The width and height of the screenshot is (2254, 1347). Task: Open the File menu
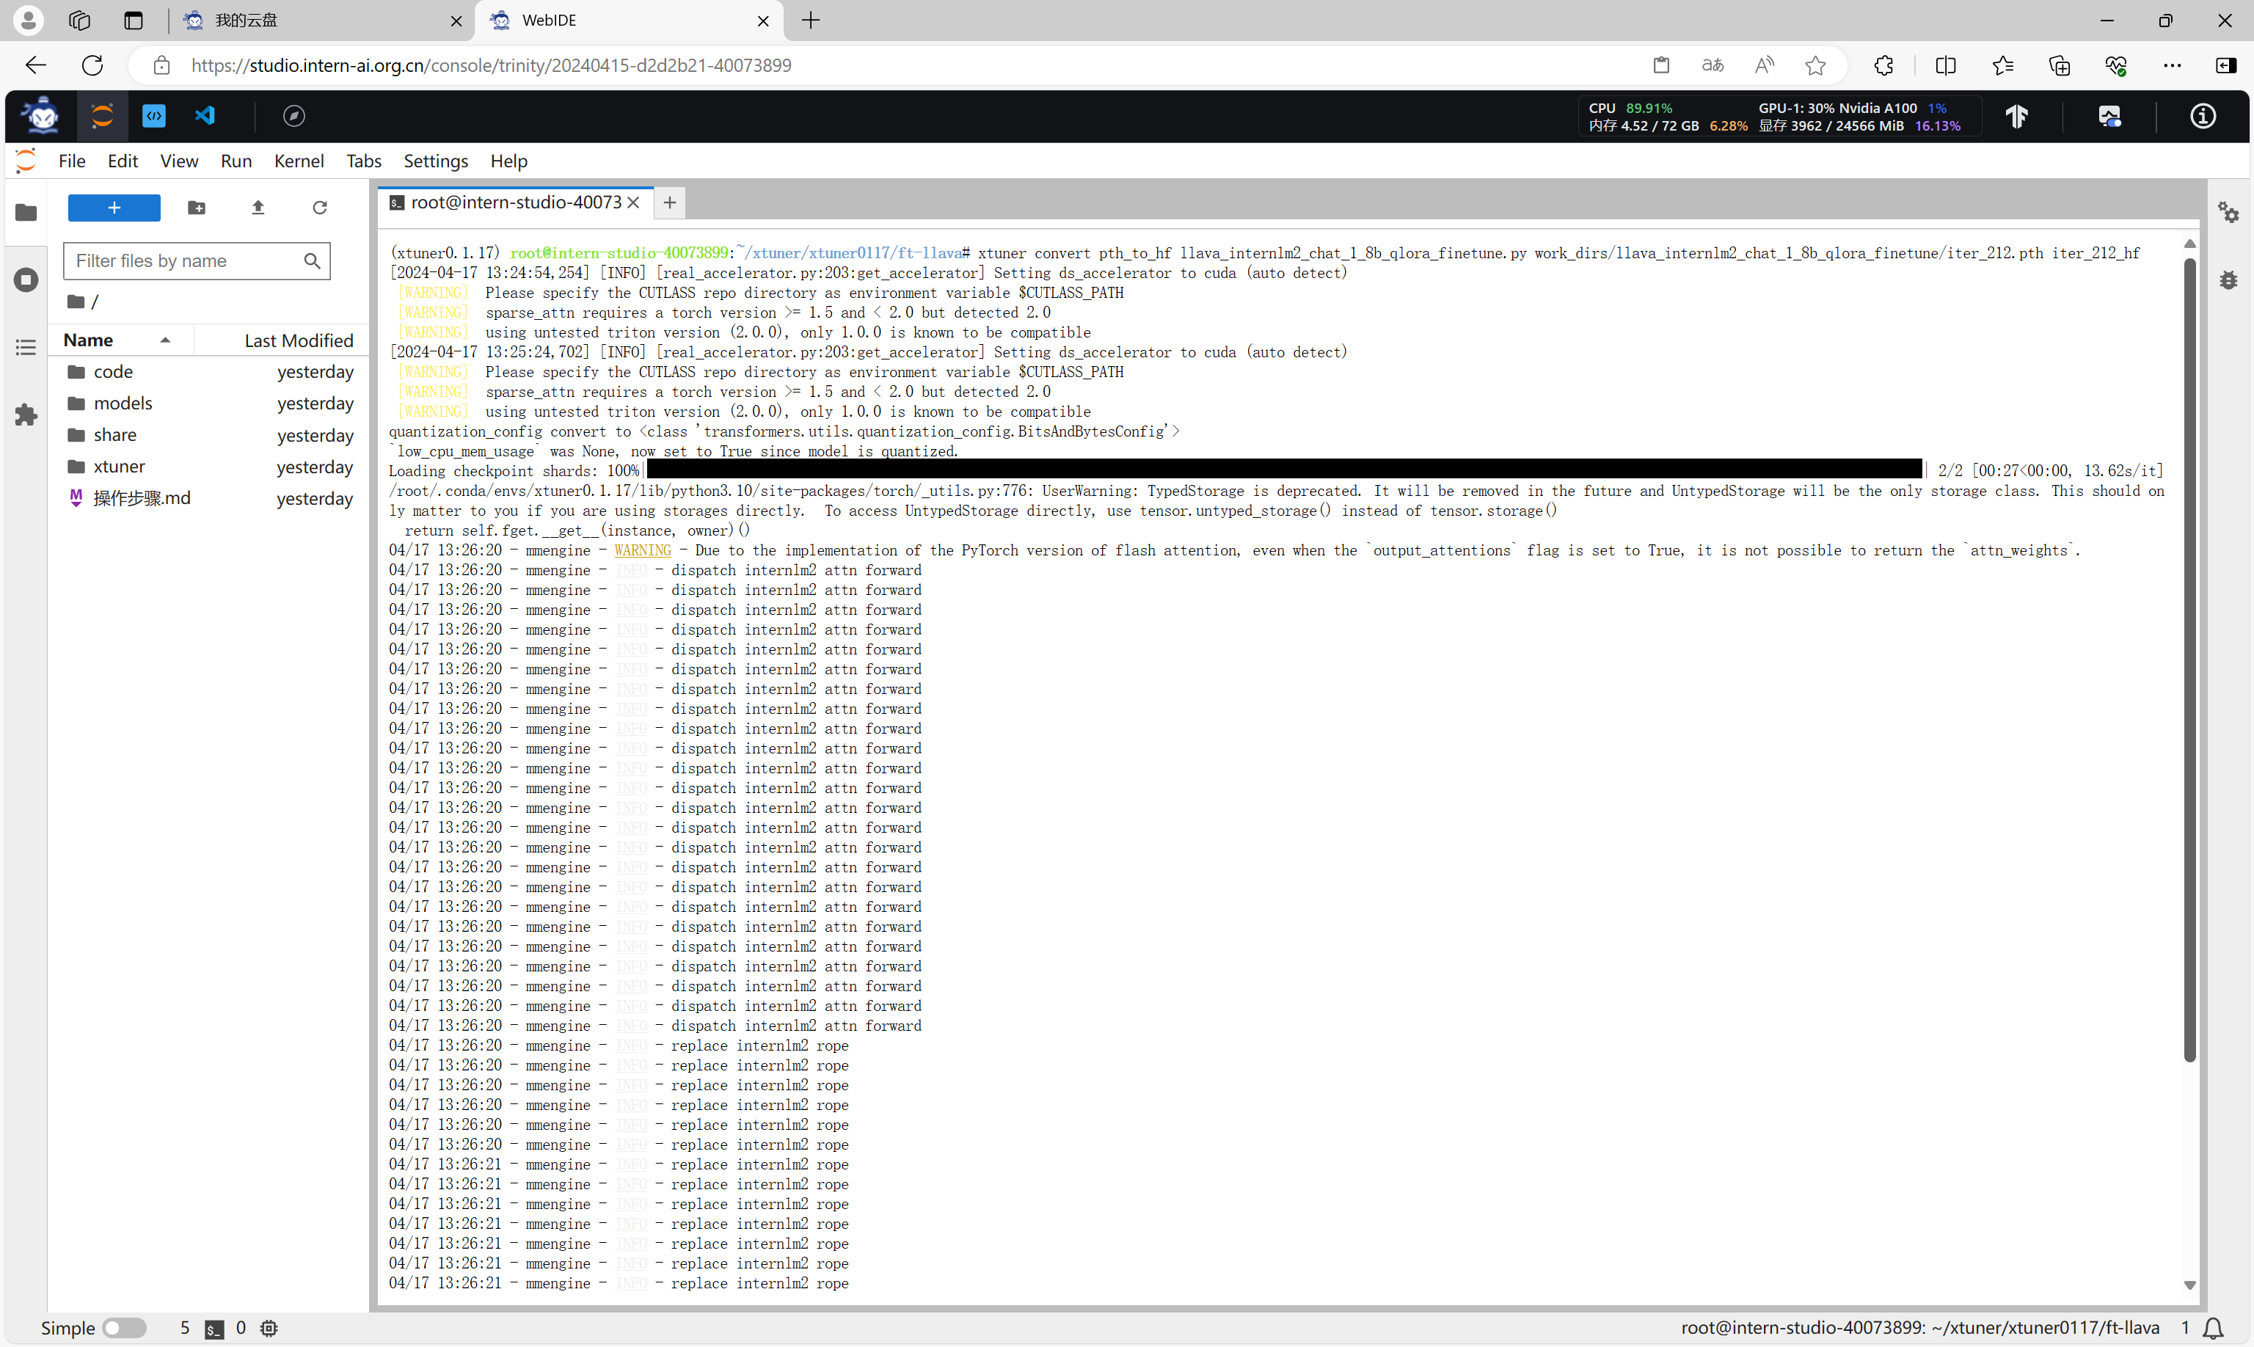(x=72, y=161)
